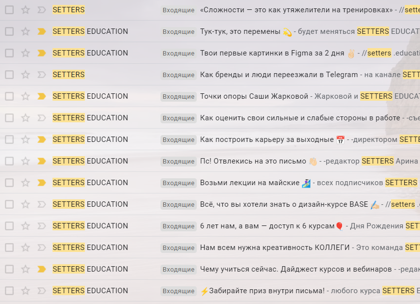Check the 'Твои первые картинки в Figma' email
The image size is (420, 304).
click(9, 53)
